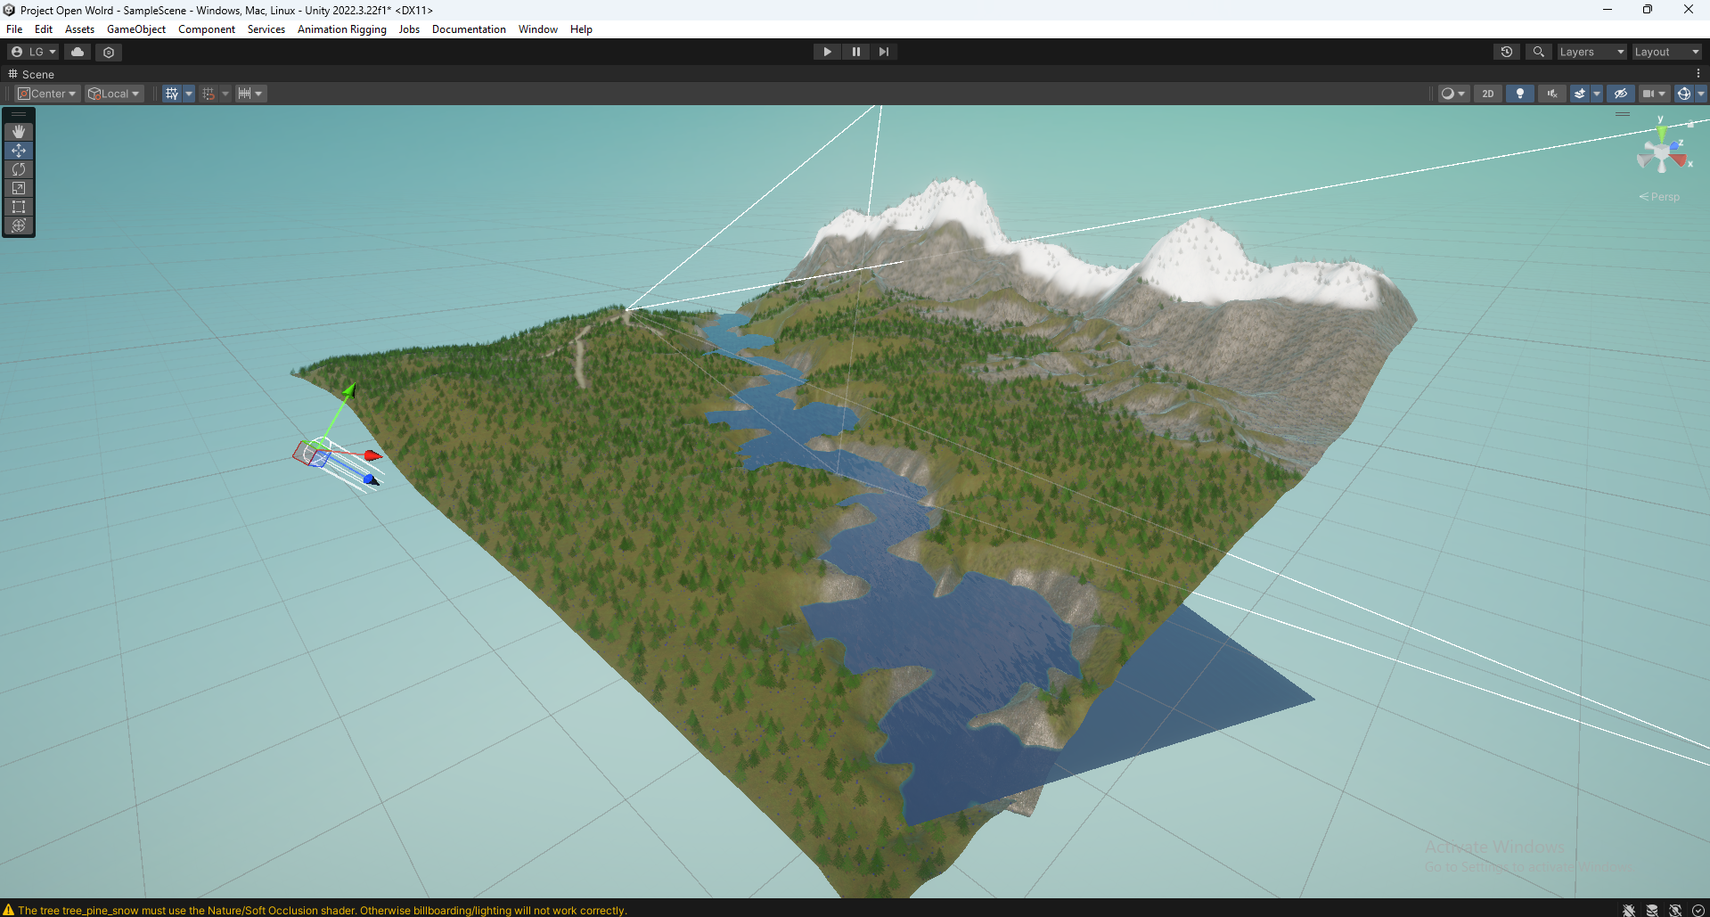Open the undo history panel
The width and height of the screenshot is (1710, 917).
point(1506,51)
